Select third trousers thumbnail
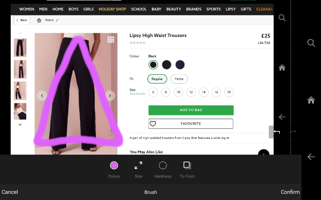 (x=20, y=91)
